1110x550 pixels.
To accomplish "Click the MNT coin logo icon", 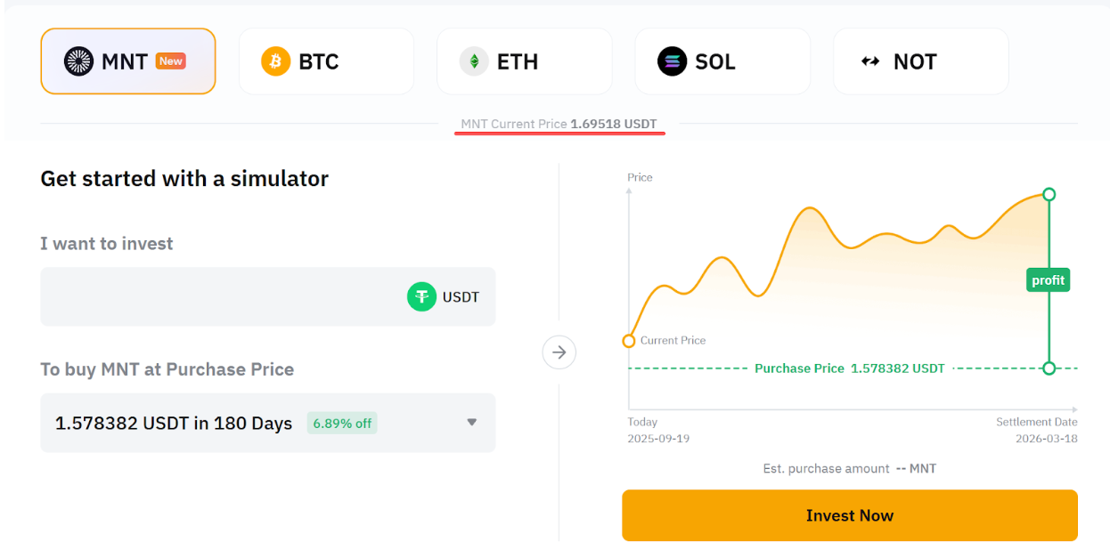I will [78, 61].
